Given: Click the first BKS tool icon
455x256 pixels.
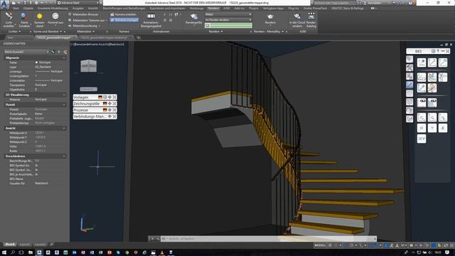Looking at the screenshot, I should tap(422, 63).
